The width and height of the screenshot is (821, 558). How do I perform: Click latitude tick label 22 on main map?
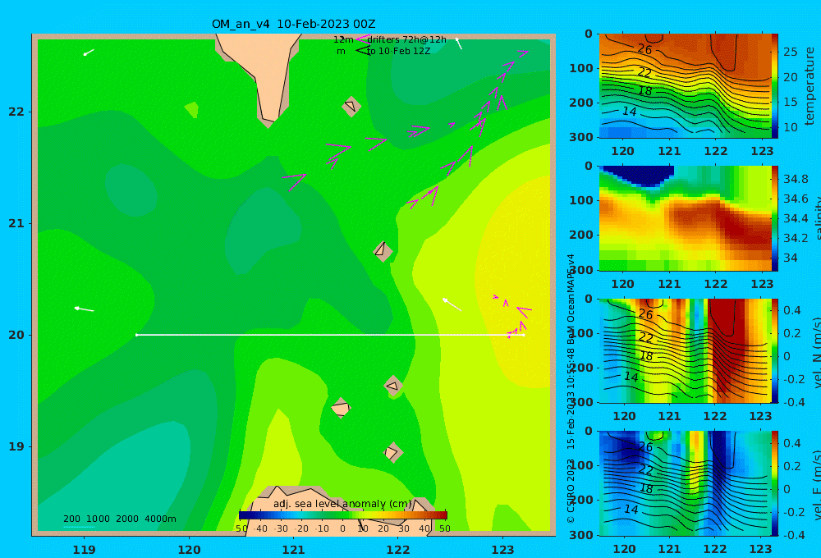click(16, 112)
